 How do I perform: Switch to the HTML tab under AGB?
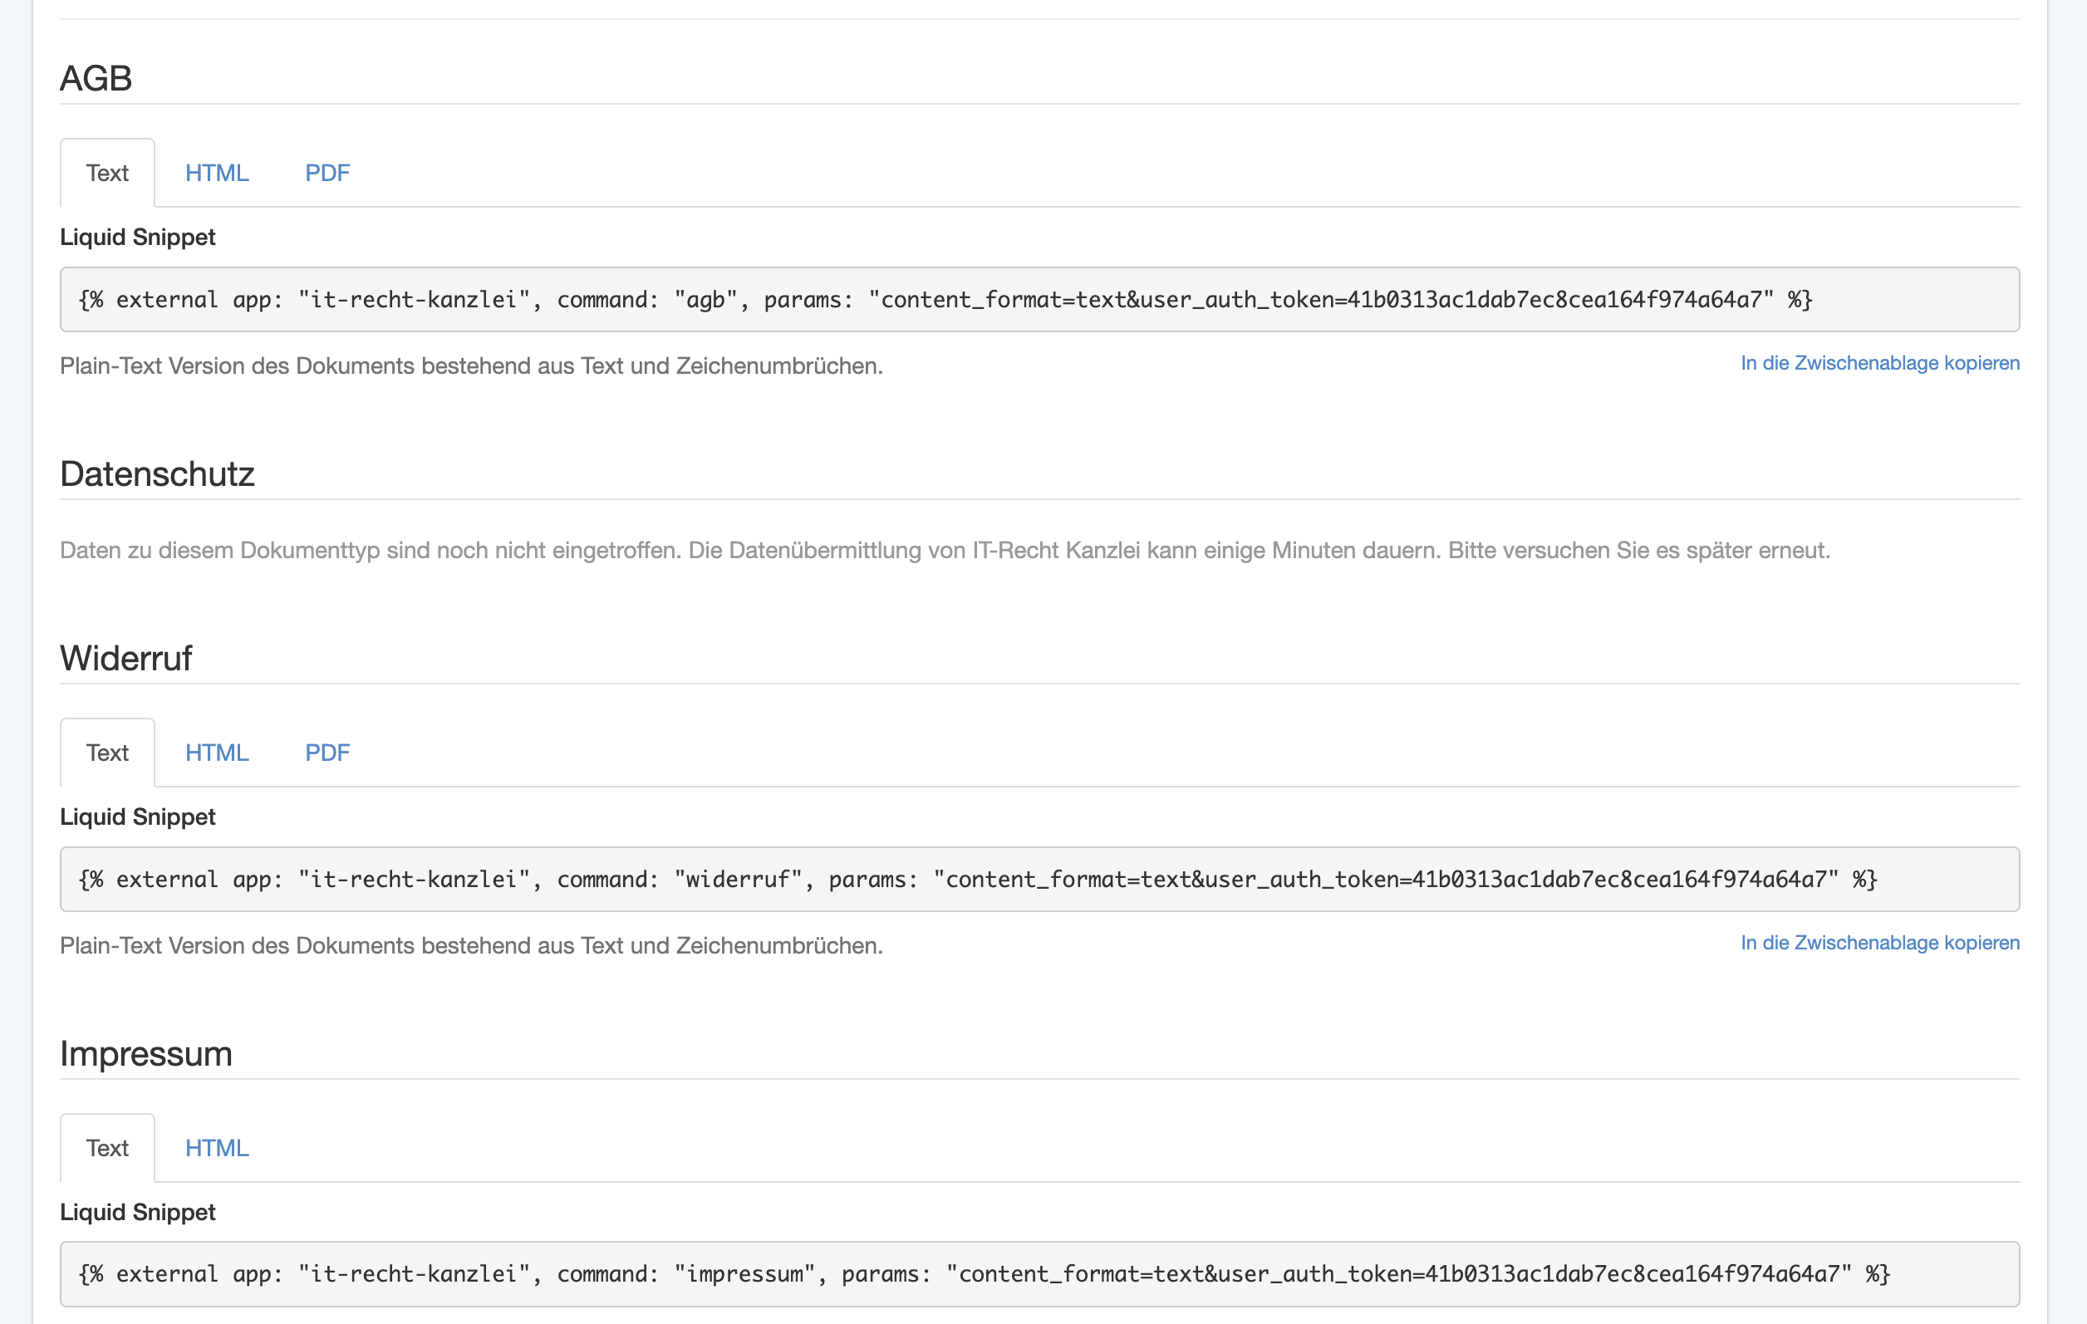tap(217, 173)
